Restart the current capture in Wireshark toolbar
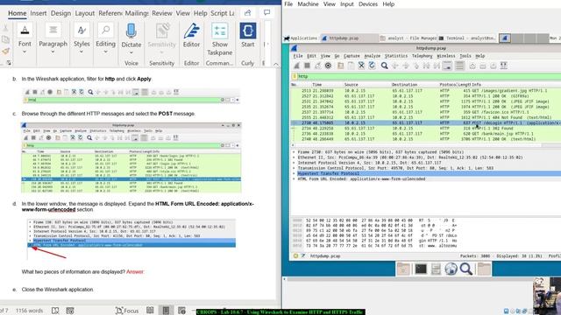Image resolution: width=561 pixels, height=315 pixels. tap(317, 66)
